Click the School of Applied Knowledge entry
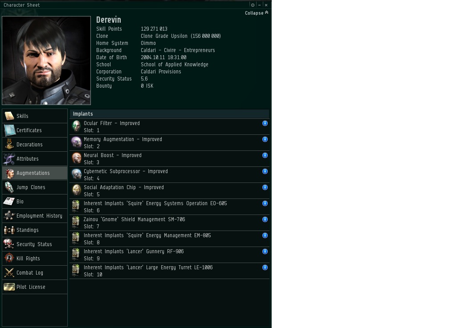 pos(175,65)
